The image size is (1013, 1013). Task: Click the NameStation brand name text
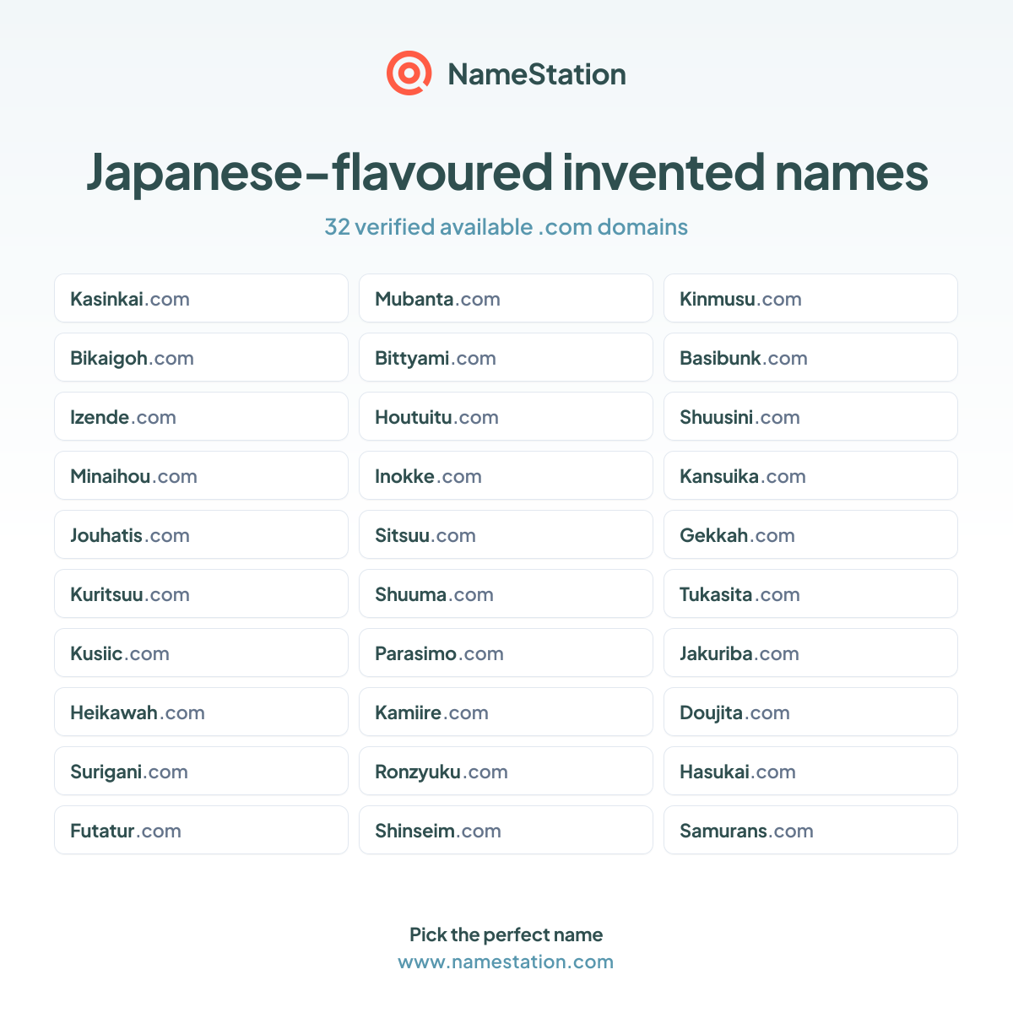[537, 74]
